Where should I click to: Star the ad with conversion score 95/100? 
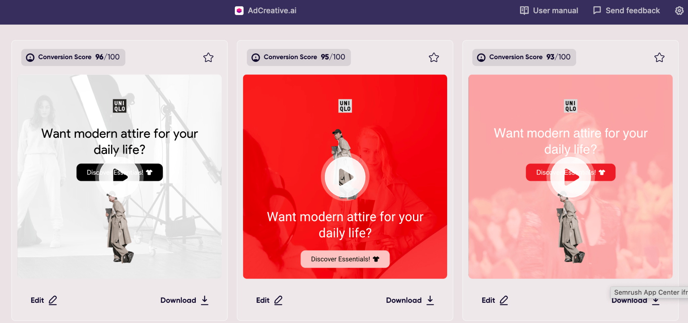tap(434, 57)
